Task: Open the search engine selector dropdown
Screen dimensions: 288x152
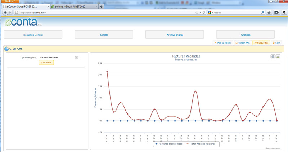Action: point(211,13)
